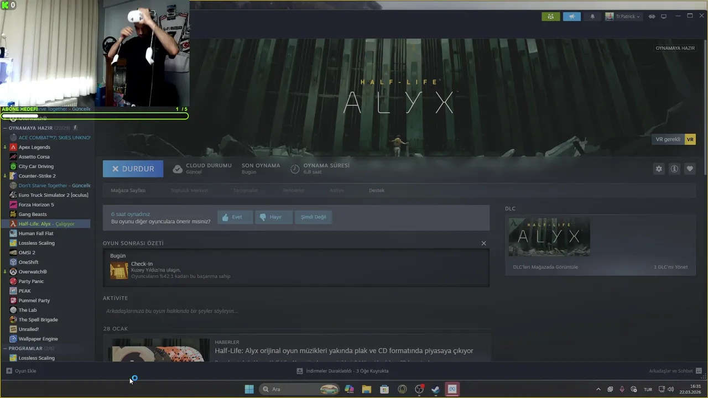Show hidden system tray icons chevron
Screen dimensions: 708x398
tap(598, 389)
